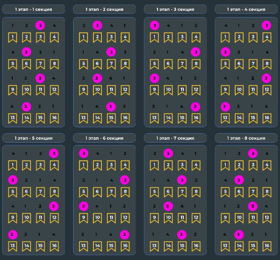Viewport: 280px width, 260px height.
Task: Open the "1 этап - 4 секция" header
Action: coord(246,9)
